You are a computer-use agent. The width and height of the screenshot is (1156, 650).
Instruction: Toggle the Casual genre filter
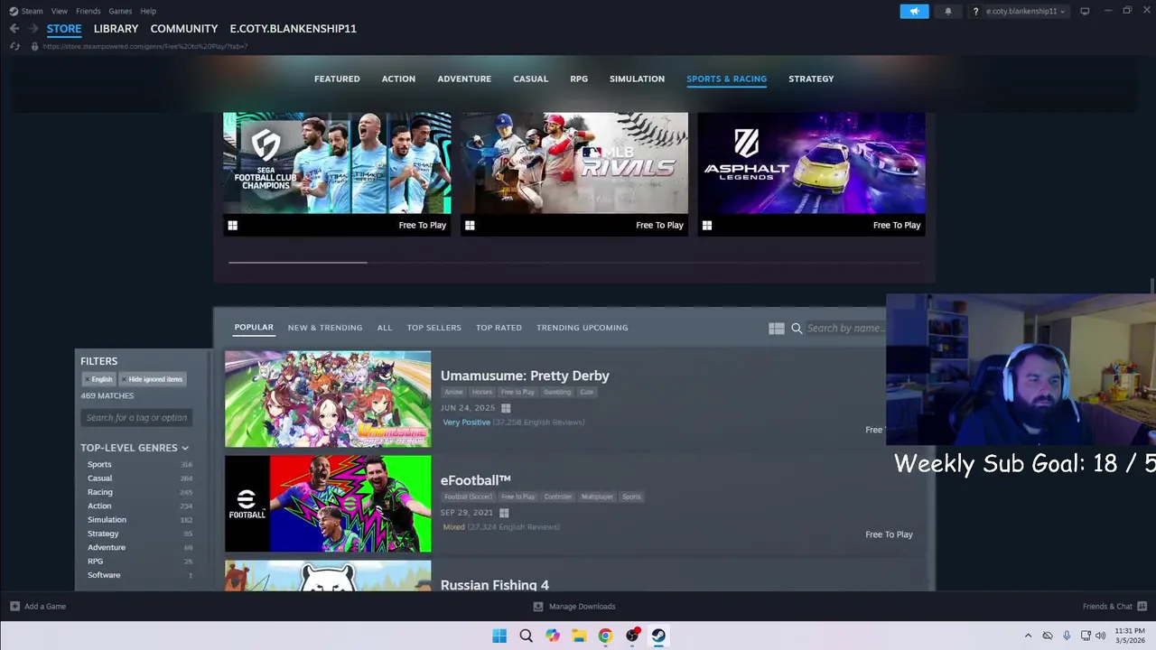(99, 478)
